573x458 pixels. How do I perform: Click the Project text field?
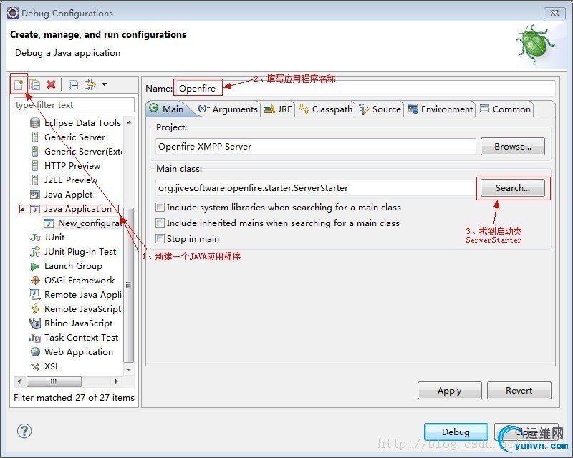(316, 147)
